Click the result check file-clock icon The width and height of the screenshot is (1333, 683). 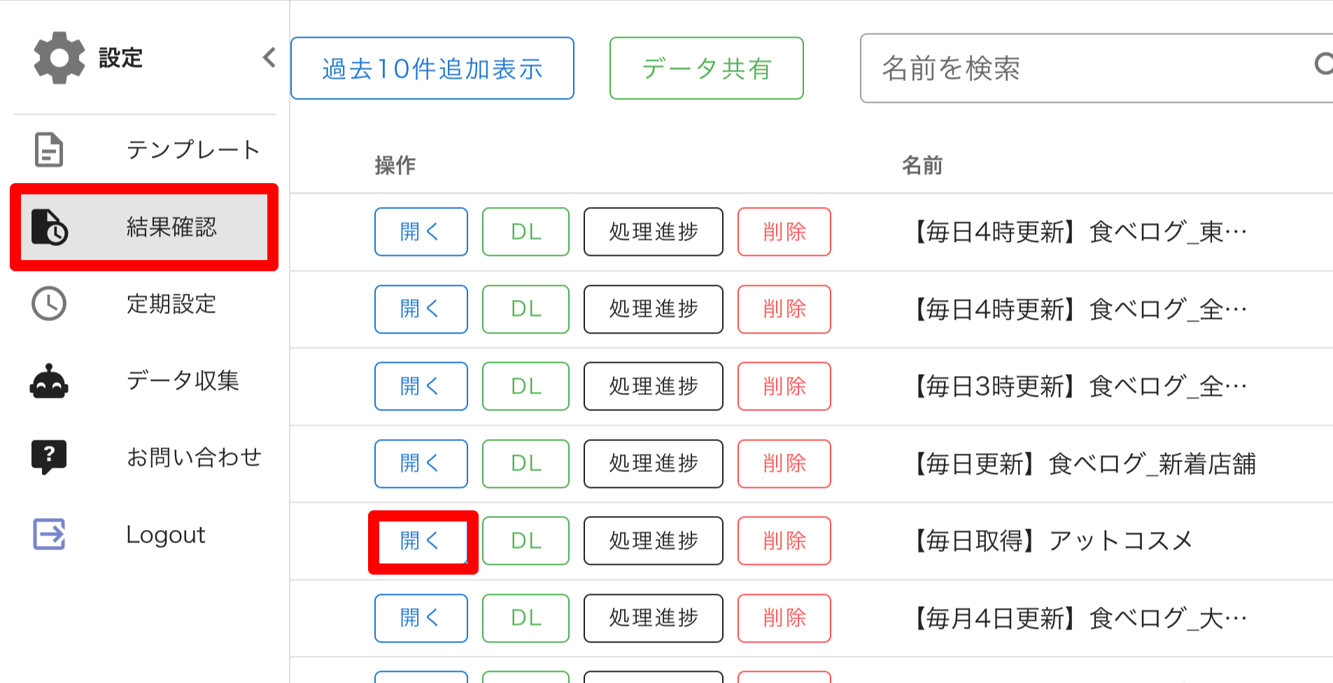coord(49,227)
